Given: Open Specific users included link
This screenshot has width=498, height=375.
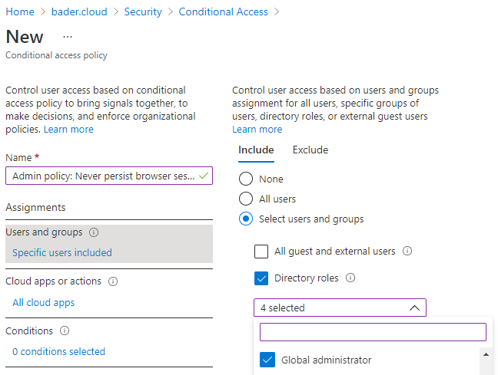Looking at the screenshot, I should point(62,252).
